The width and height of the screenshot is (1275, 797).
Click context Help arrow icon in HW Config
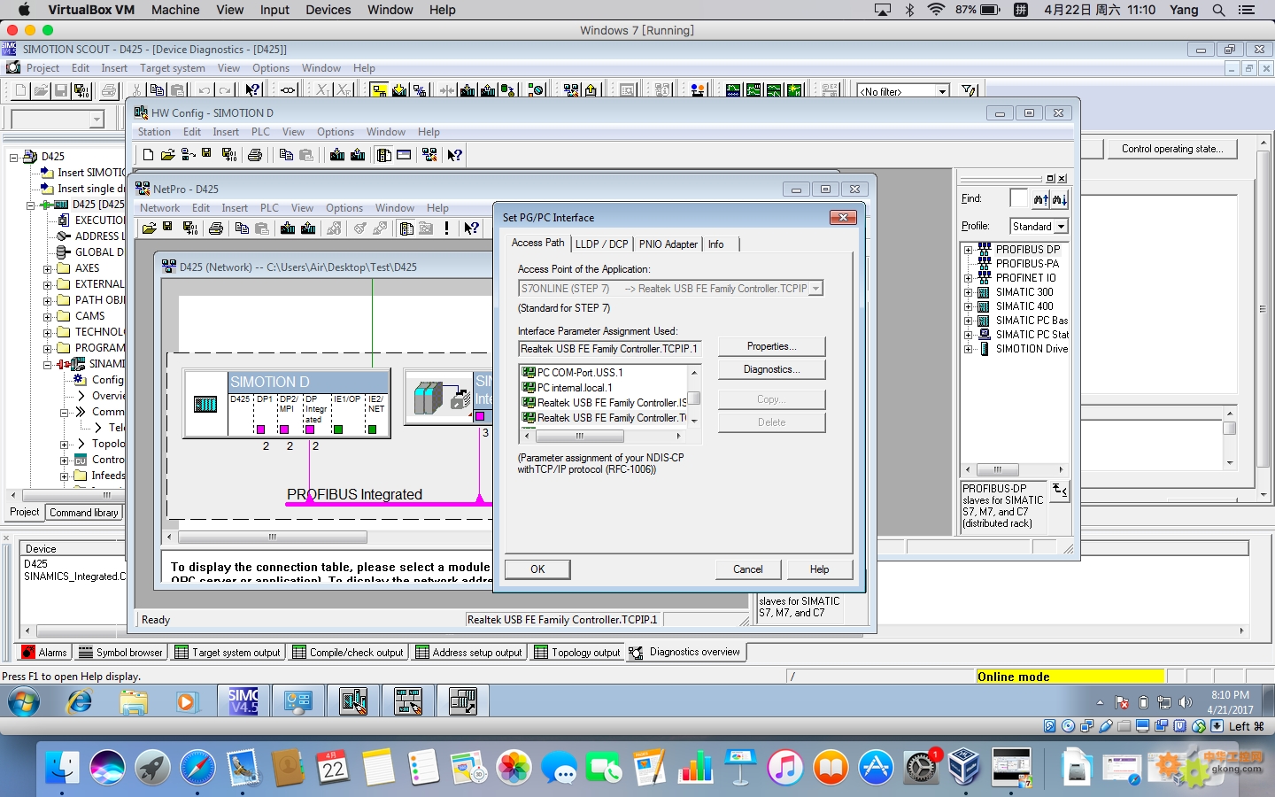(455, 155)
